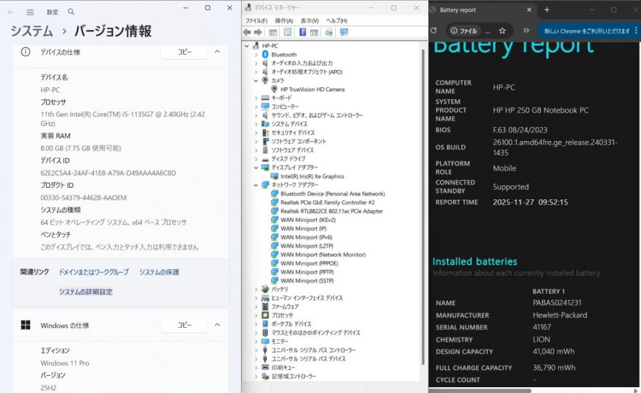This screenshot has height=393, width=641.
Task: Click the scan for hardware changes monitor icon
Action: [344, 32]
